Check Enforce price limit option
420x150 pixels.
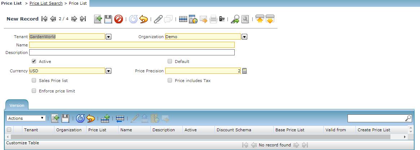coord(34,91)
